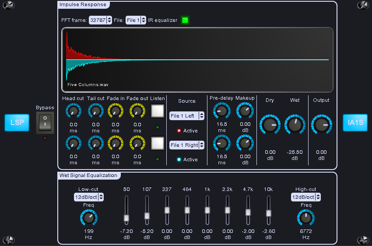Screen dimensions: 372x246
Task: Click the Wet level knob
Action: pyautogui.click(x=295, y=125)
